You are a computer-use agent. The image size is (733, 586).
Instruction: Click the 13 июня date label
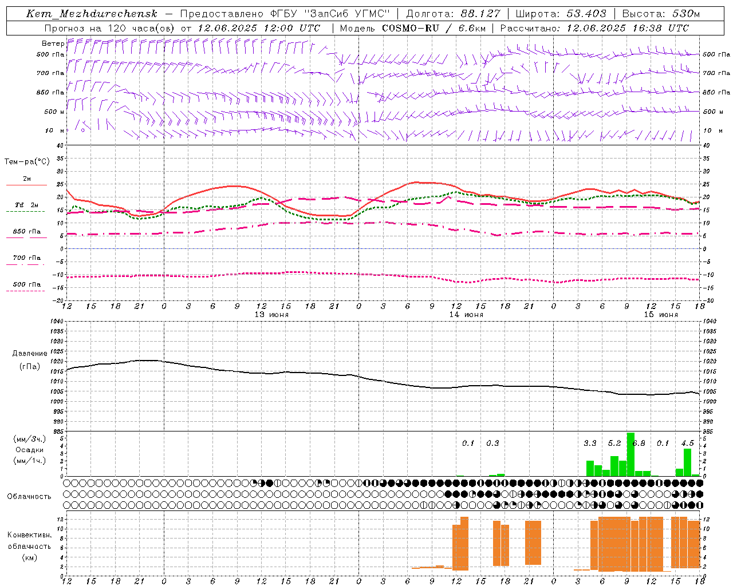click(x=271, y=315)
